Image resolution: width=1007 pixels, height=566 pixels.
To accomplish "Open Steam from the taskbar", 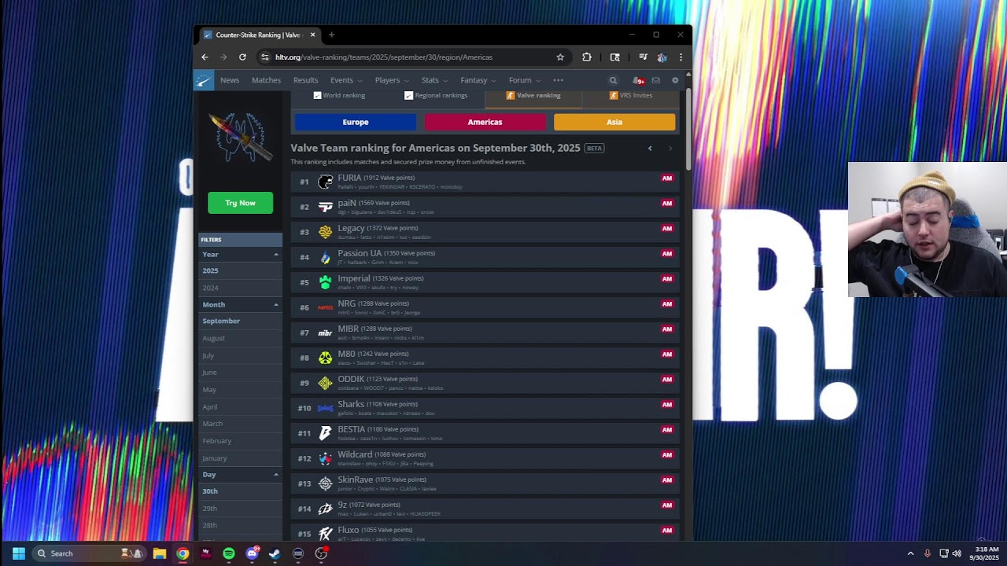I will (x=275, y=553).
